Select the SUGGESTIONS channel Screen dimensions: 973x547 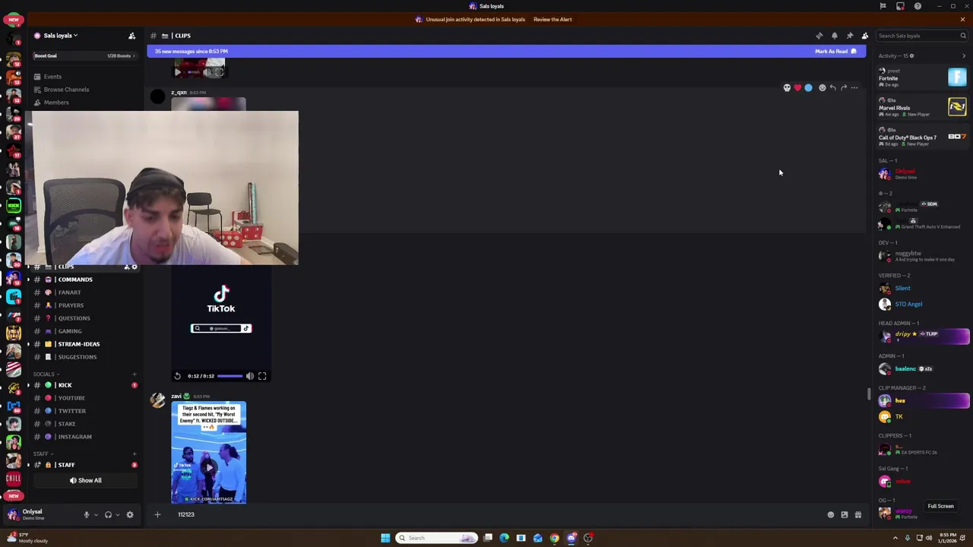[84, 357]
